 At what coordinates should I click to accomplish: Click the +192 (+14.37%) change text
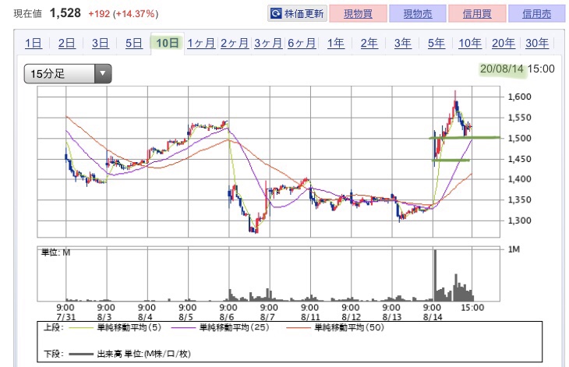coord(123,14)
